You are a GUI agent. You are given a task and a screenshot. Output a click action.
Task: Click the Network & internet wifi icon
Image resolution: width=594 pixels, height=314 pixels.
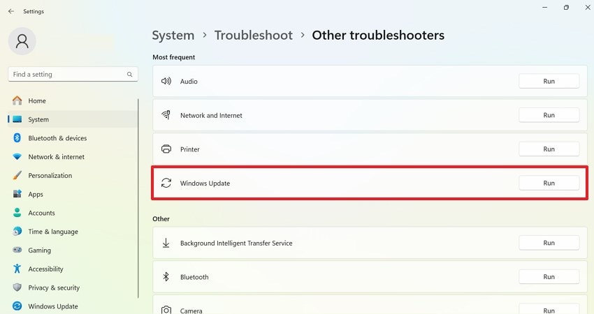click(x=17, y=156)
